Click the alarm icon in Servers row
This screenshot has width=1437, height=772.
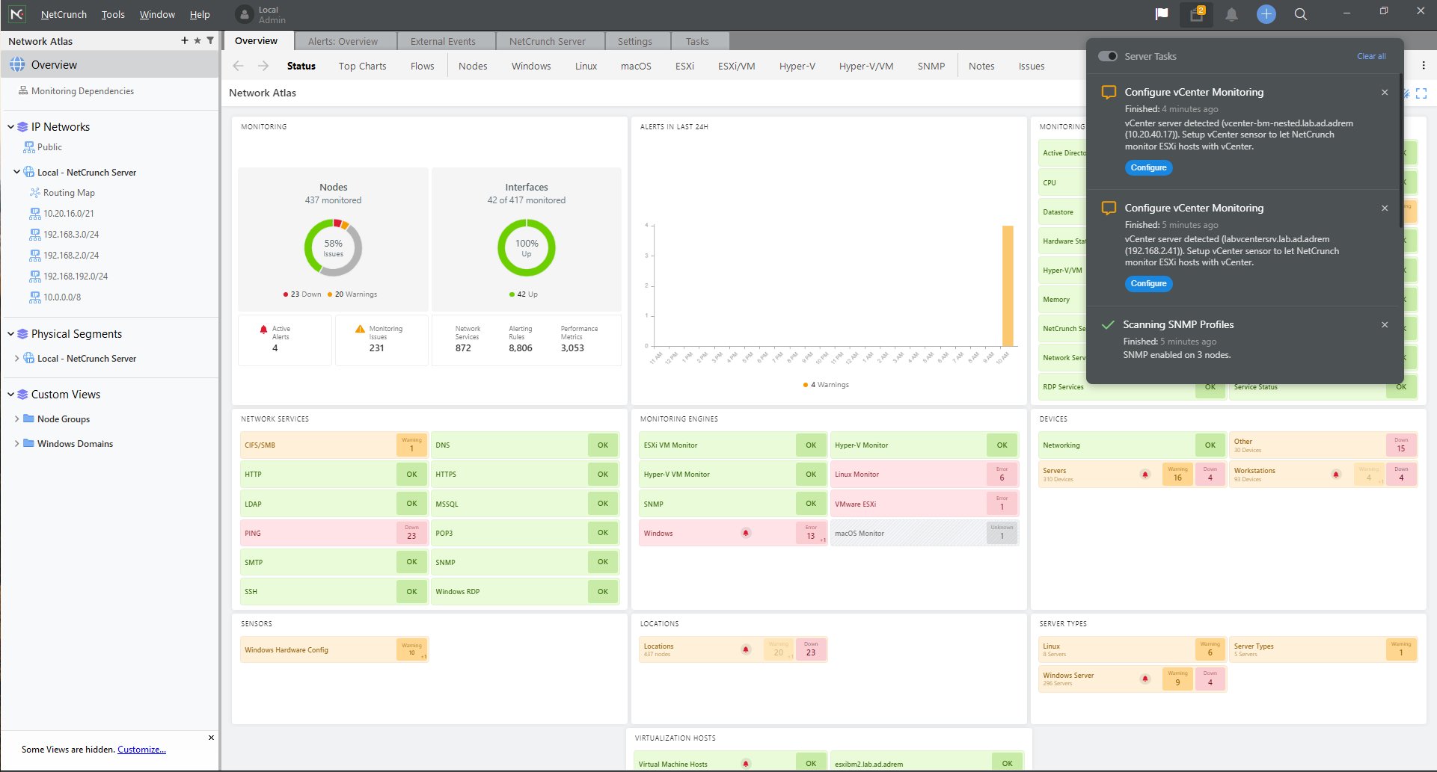click(1145, 474)
